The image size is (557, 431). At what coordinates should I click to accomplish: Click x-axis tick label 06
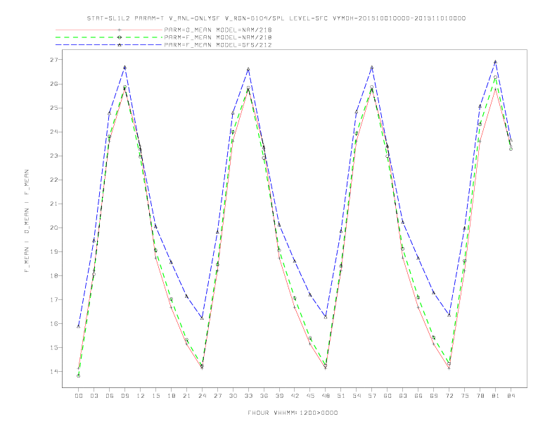coord(110,396)
